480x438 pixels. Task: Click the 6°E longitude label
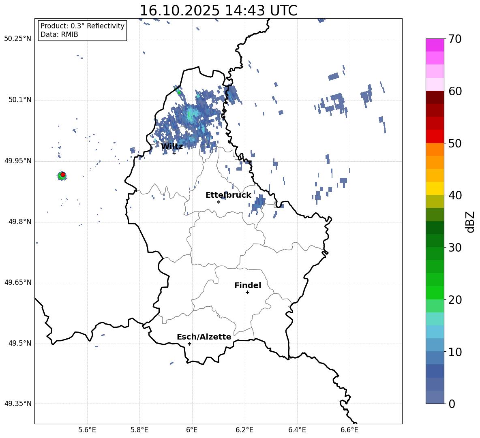tap(192, 430)
